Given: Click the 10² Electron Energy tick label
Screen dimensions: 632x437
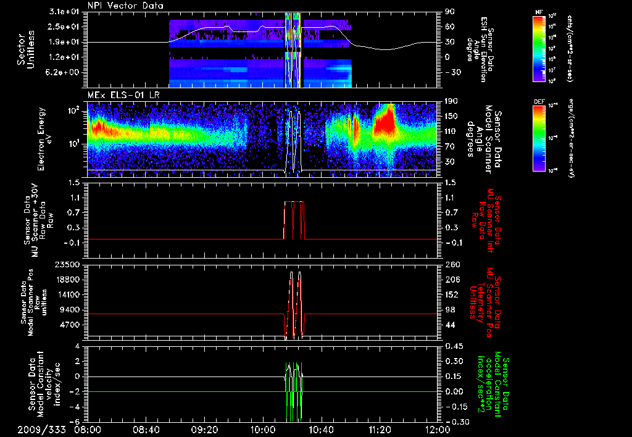Looking at the screenshot, I should (x=74, y=111).
